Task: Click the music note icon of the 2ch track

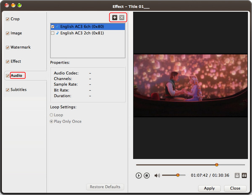Action: (x=58, y=33)
